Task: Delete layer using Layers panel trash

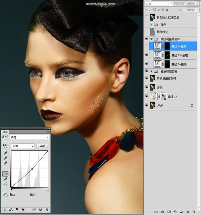Action: click(x=194, y=212)
